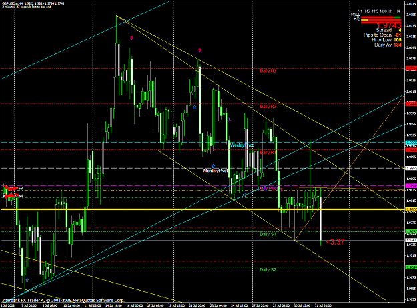Click the magenta 1.9843 price tag on the axis
The image size is (417, 308).
click(x=411, y=186)
